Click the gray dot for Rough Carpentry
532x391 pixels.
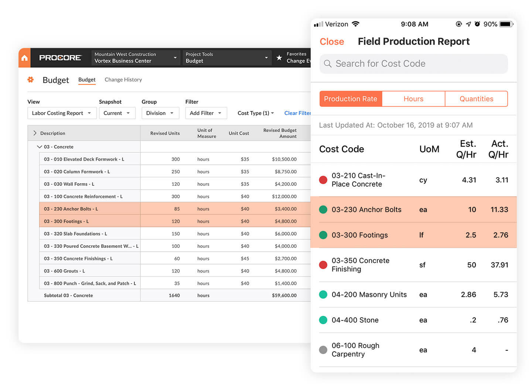pos(323,350)
